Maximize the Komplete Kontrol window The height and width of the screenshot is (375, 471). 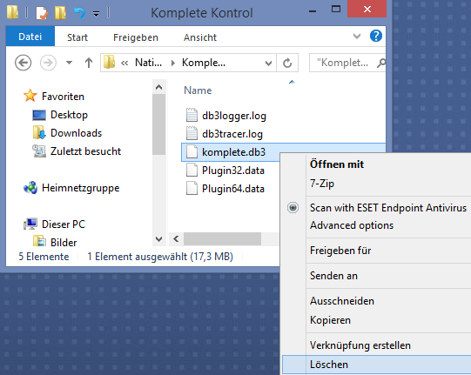pyautogui.click(x=336, y=9)
